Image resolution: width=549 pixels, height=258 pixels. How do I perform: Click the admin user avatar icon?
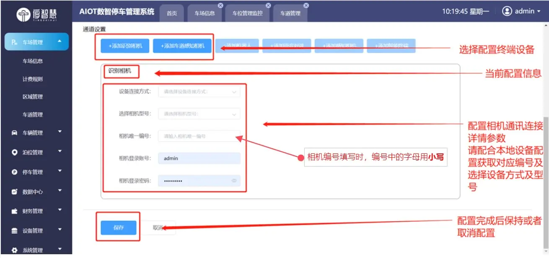pos(507,11)
